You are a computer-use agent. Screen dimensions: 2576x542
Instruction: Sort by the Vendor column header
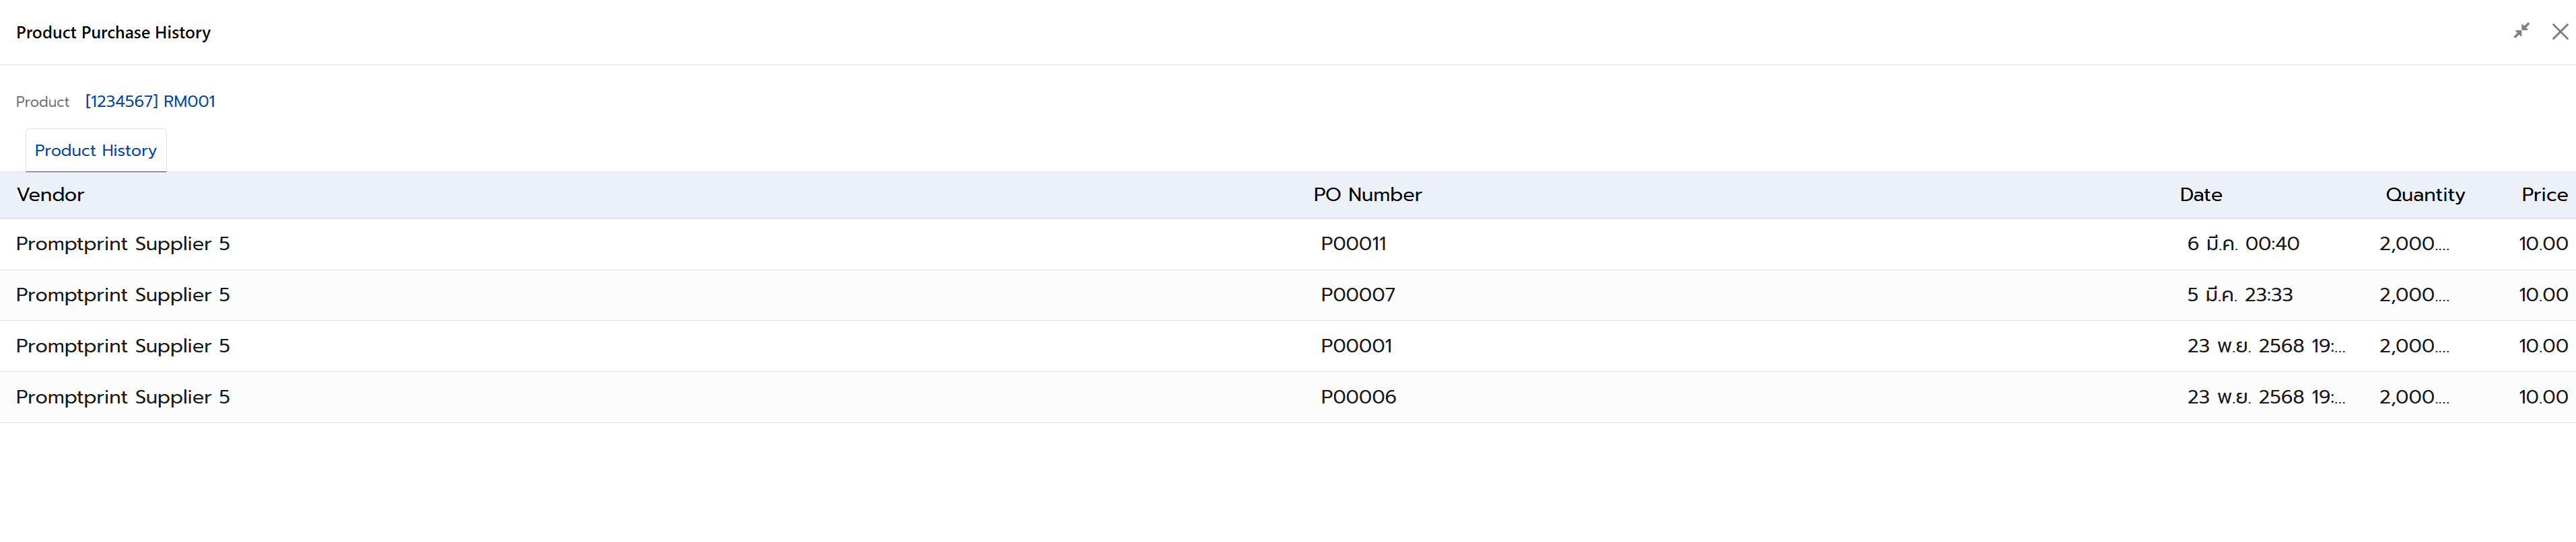(50, 194)
